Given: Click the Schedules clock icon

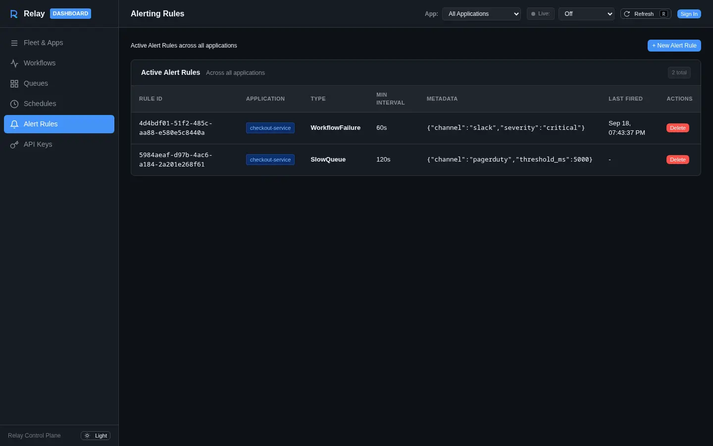Looking at the screenshot, I should coord(14,104).
